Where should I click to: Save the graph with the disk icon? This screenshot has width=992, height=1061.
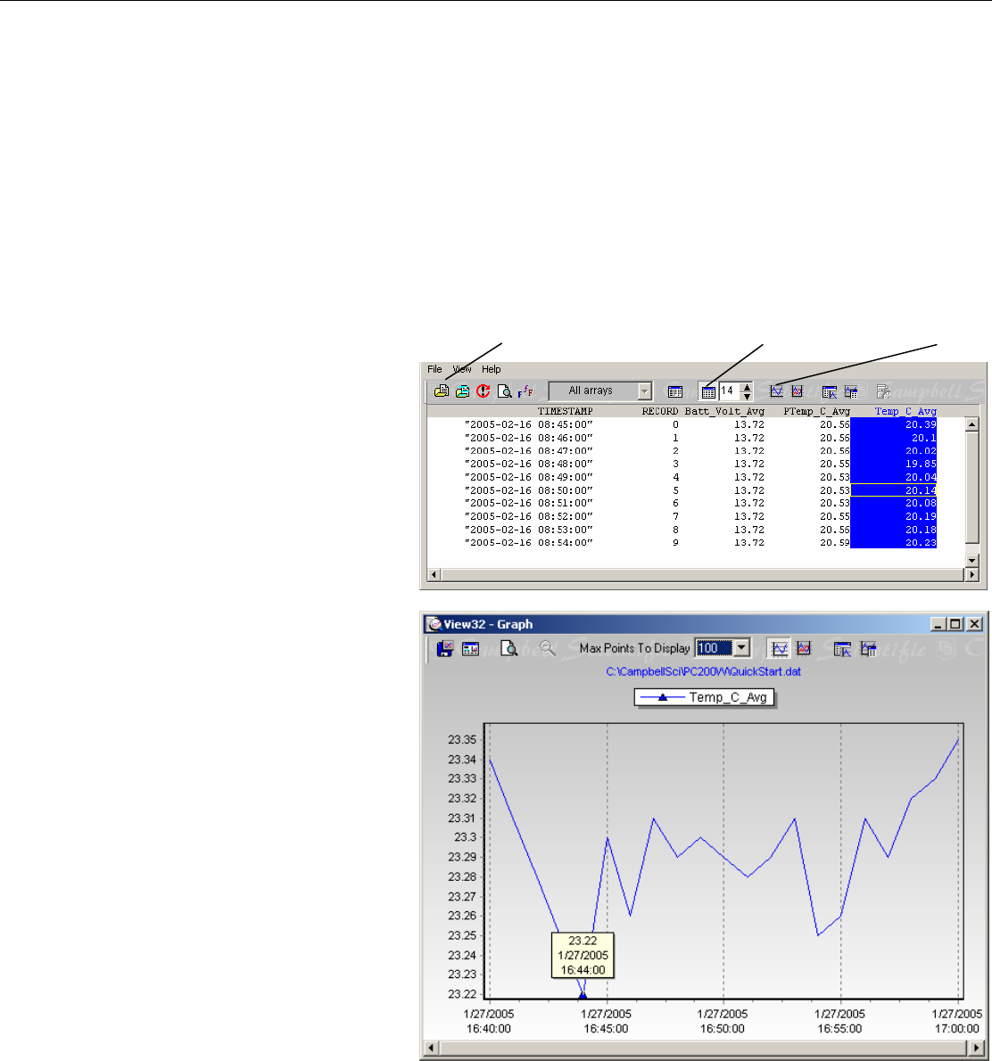point(445,649)
